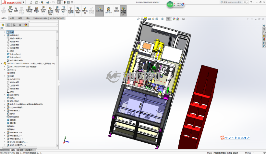The height and width of the screenshot is (154, 266).
Task: Open the FeatureManager design tree tab icon
Action: point(3,25)
